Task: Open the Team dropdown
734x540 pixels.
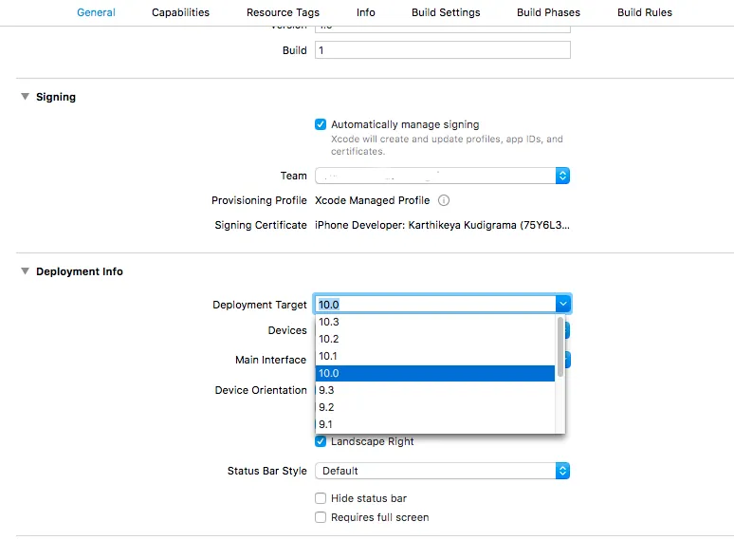Action: [561, 176]
